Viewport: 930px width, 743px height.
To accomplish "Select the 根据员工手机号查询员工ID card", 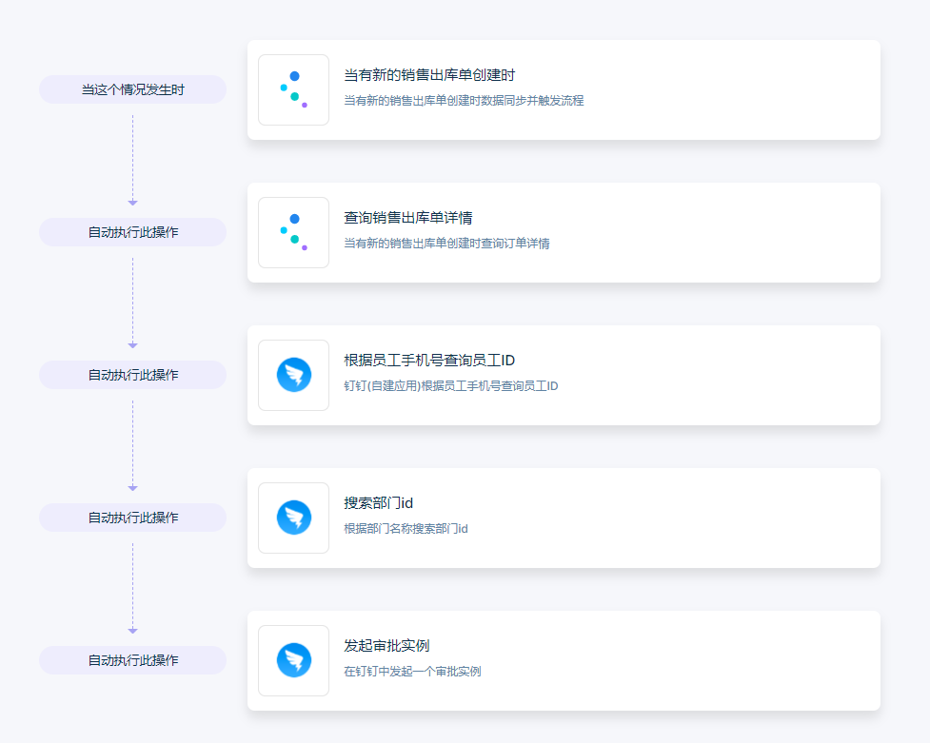I will click(x=564, y=375).
